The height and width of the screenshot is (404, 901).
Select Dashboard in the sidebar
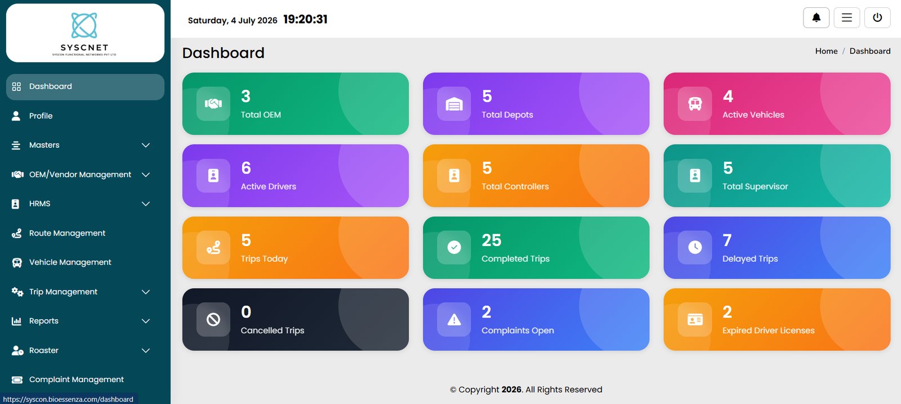pyautogui.click(x=85, y=87)
